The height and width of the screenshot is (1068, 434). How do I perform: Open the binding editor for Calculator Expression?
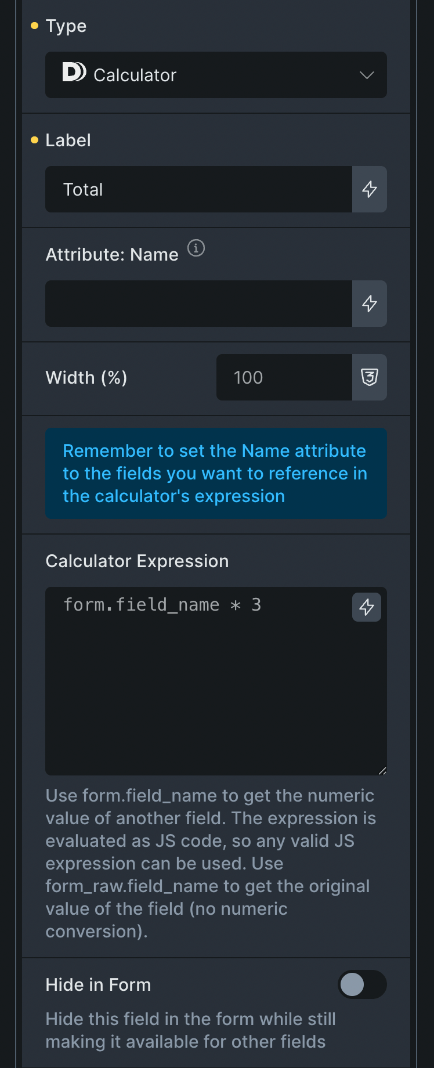[366, 607]
